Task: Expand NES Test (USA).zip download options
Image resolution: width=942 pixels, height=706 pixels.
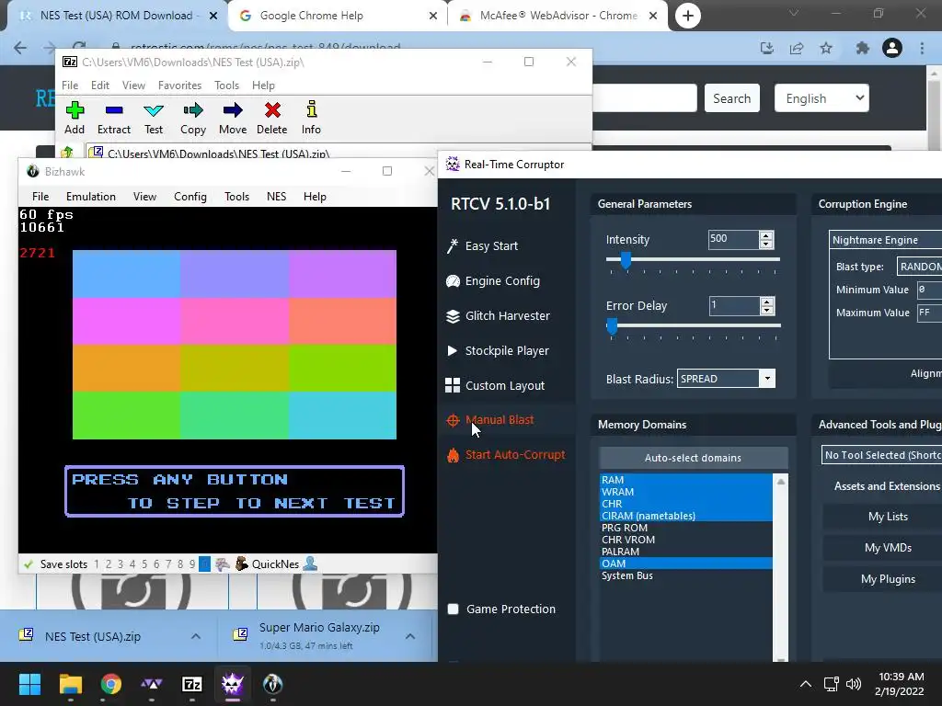Action: click(x=196, y=636)
